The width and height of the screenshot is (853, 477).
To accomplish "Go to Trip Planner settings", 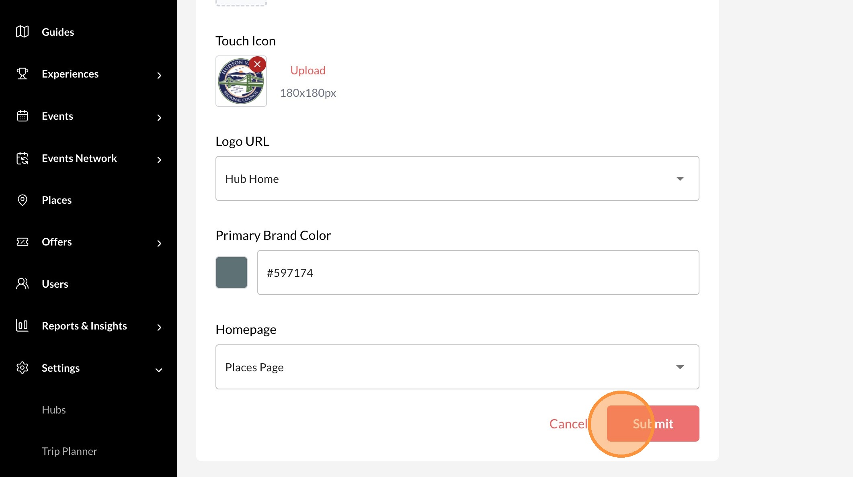I will click(x=70, y=451).
